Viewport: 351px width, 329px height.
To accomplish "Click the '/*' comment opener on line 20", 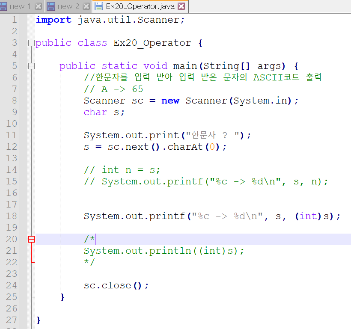I will tap(89, 239).
